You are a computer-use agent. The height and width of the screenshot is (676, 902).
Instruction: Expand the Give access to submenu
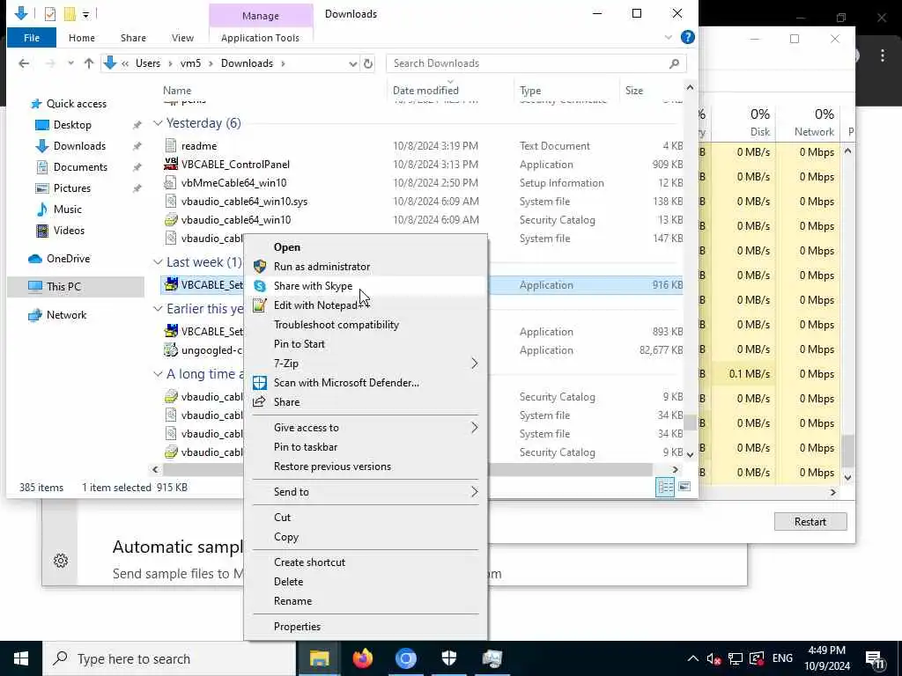click(474, 428)
